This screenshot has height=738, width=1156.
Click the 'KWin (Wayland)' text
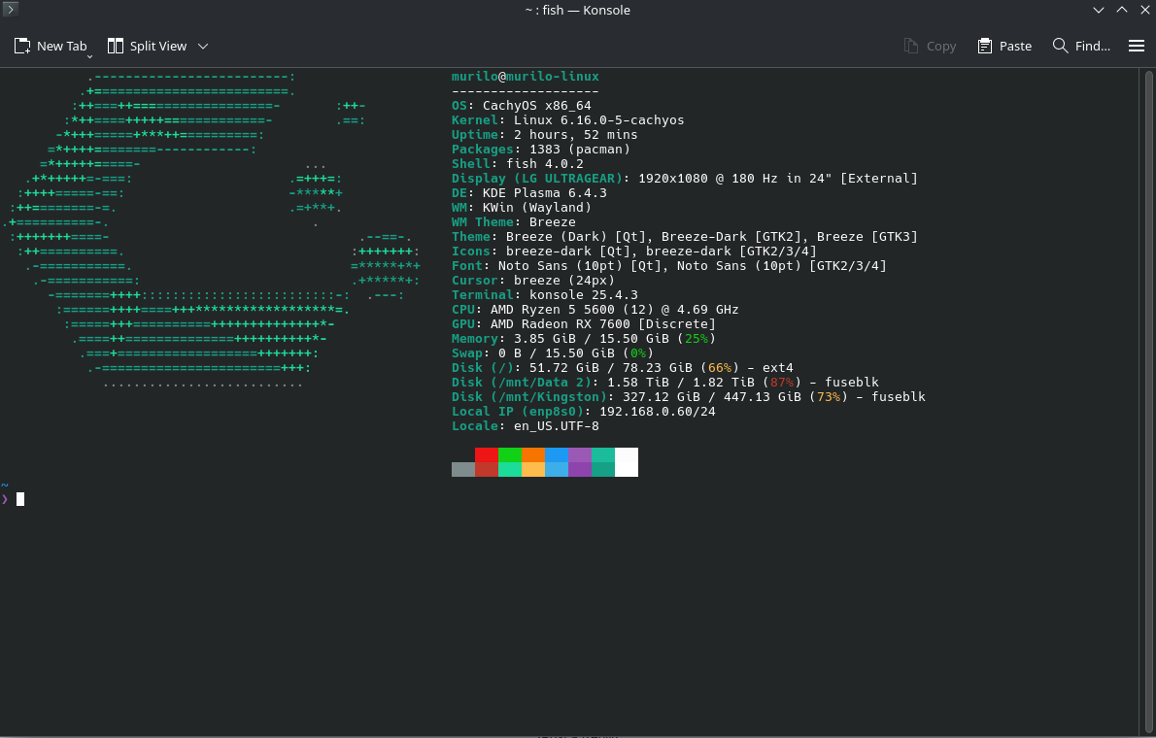click(536, 208)
